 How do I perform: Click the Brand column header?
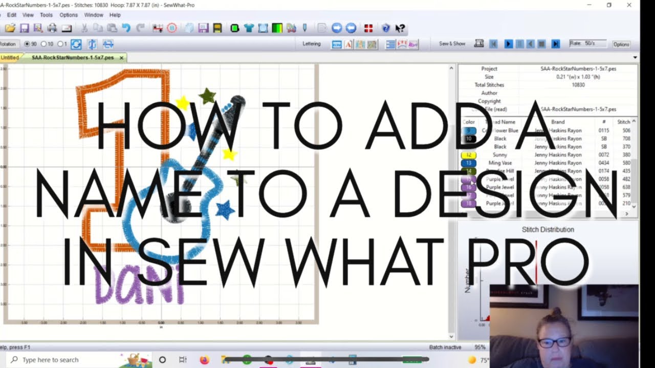coord(558,122)
